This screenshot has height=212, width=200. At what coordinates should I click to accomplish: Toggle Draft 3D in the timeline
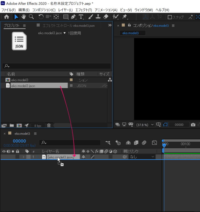pyautogui.click(x=118, y=142)
